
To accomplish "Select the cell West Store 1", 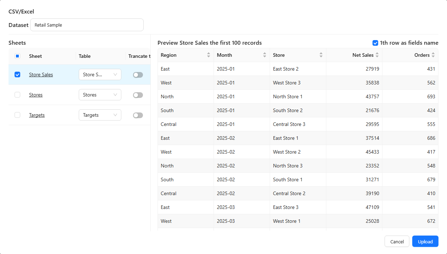I will click(298, 221).
